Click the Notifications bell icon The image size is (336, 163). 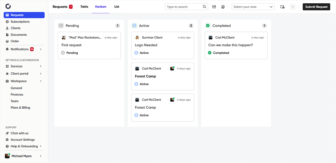[7, 49]
